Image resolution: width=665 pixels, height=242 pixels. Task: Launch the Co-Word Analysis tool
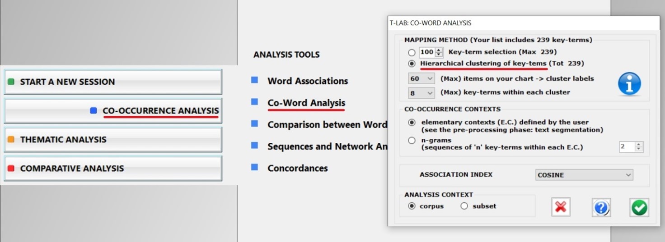(306, 103)
